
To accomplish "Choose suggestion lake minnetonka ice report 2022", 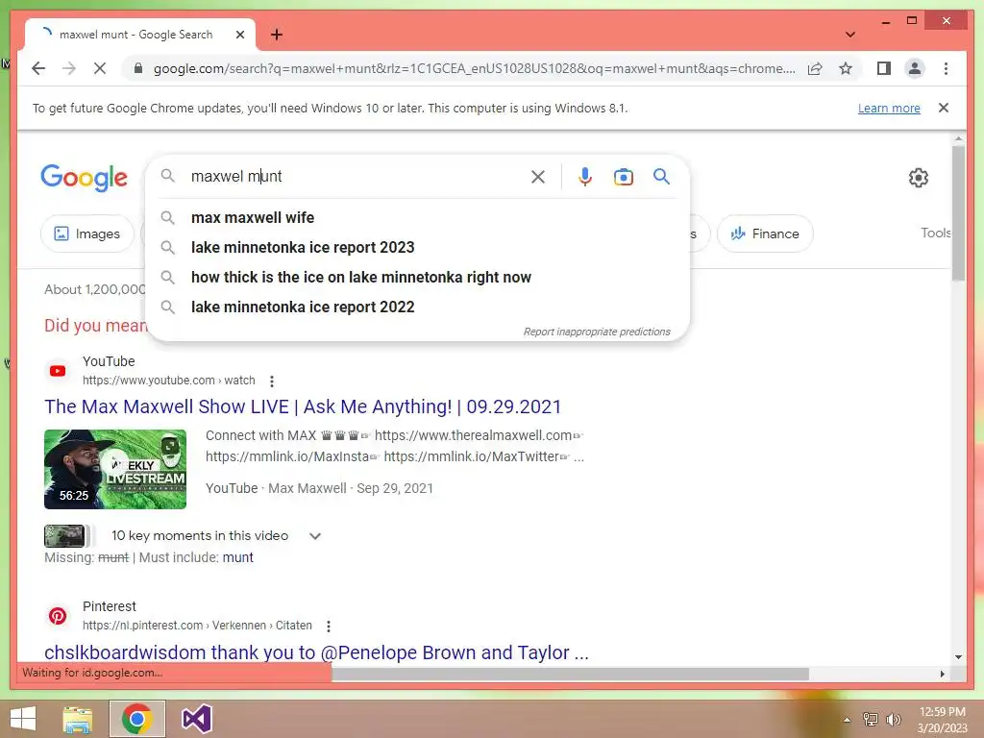I will 417,307.
